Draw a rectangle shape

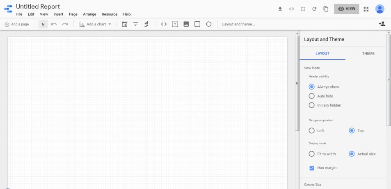(197, 24)
